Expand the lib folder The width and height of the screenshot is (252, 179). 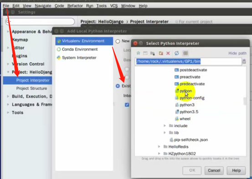pos(165,133)
